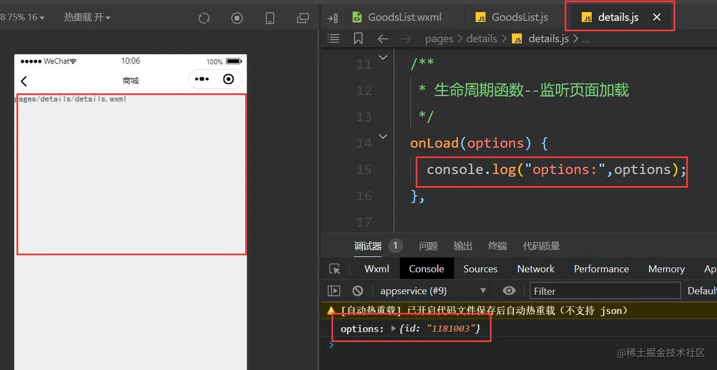The width and height of the screenshot is (717, 370).
Task: Open the 终端 panel tab
Action: (x=498, y=246)
